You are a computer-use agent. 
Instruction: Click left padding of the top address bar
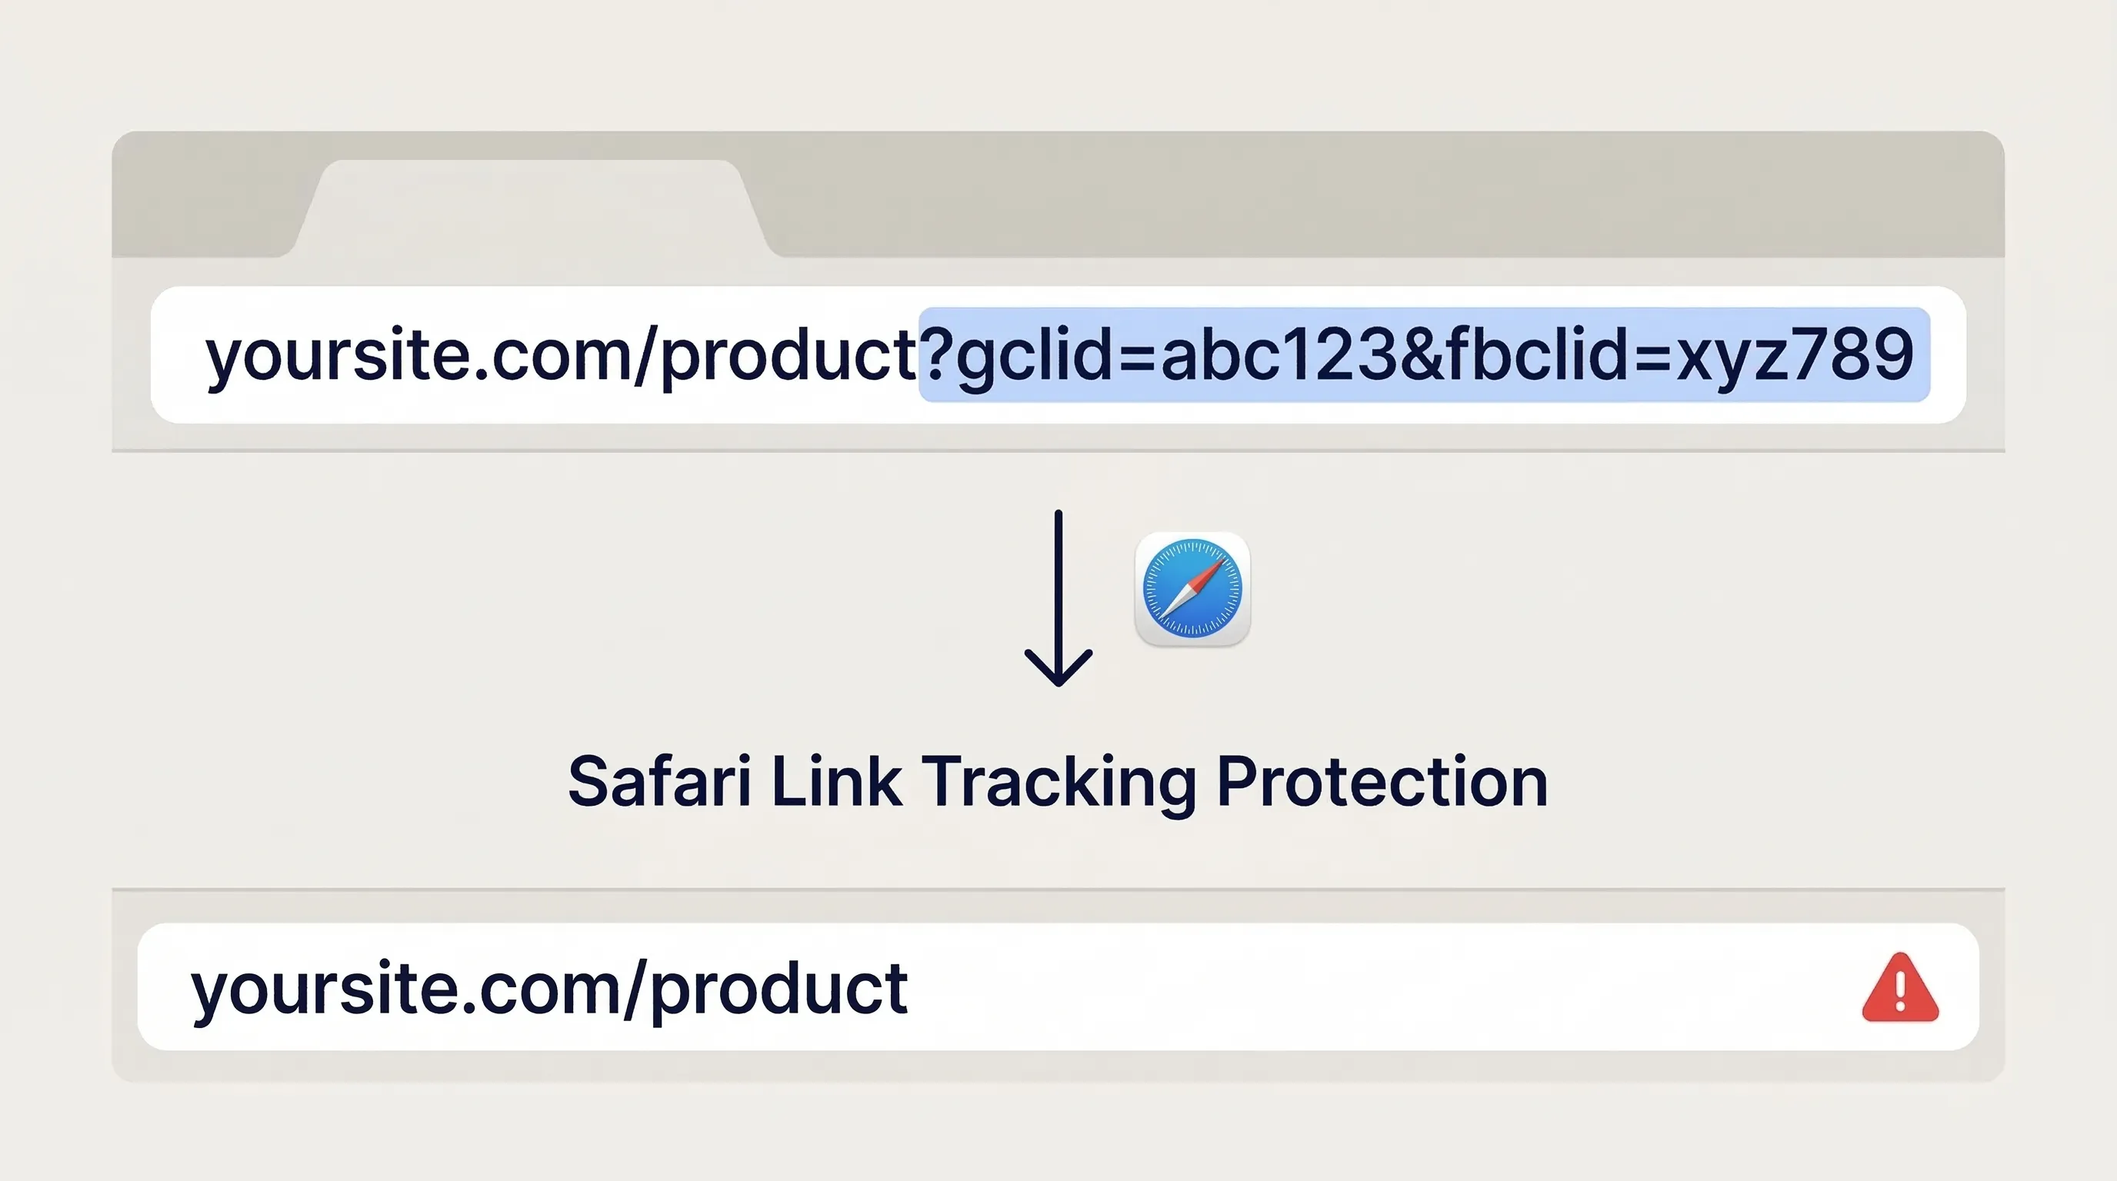[176, 356]
